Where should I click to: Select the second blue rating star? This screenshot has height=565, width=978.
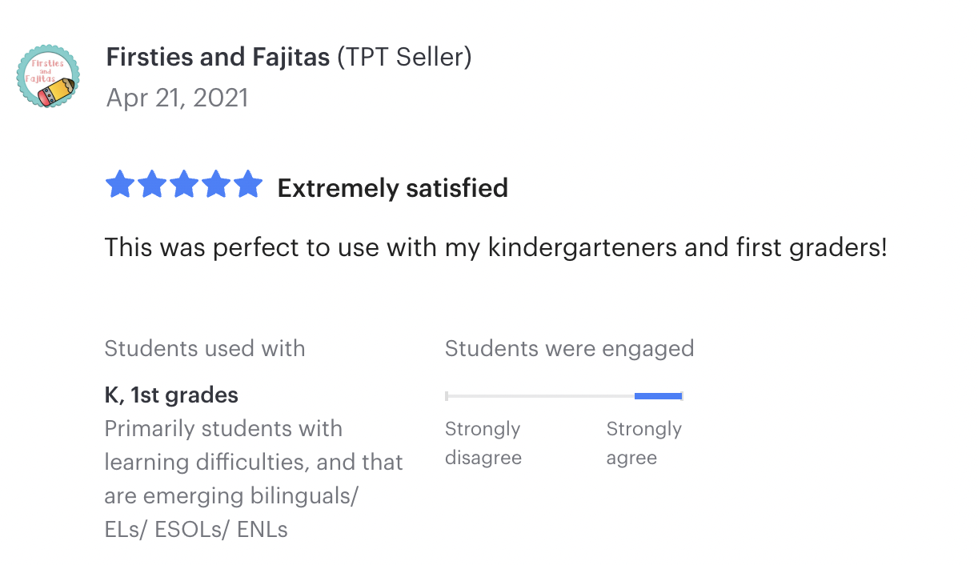coord(152,185)
